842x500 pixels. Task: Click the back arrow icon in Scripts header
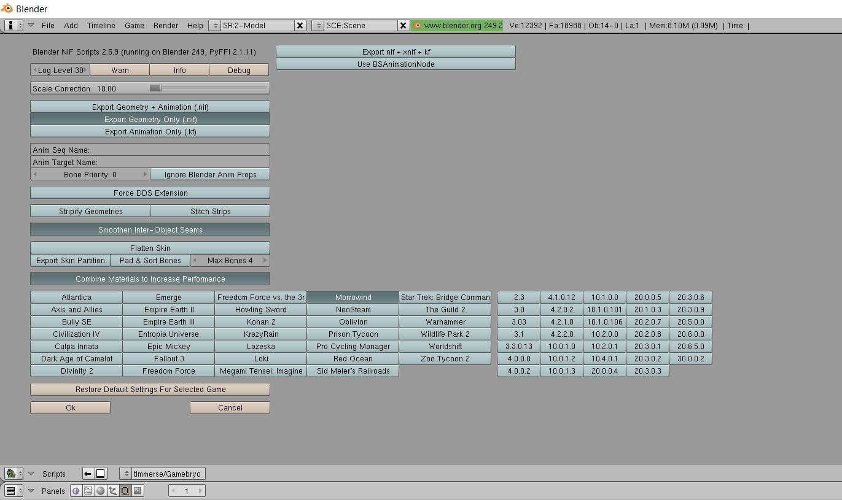tap(88, 474)
